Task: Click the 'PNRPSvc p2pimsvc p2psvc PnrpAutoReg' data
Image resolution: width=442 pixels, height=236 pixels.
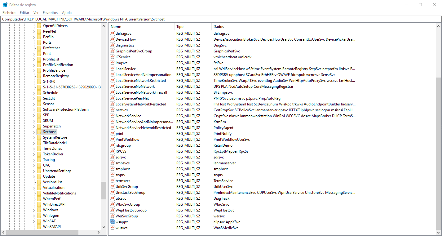Action: click(x=247, y=98)
